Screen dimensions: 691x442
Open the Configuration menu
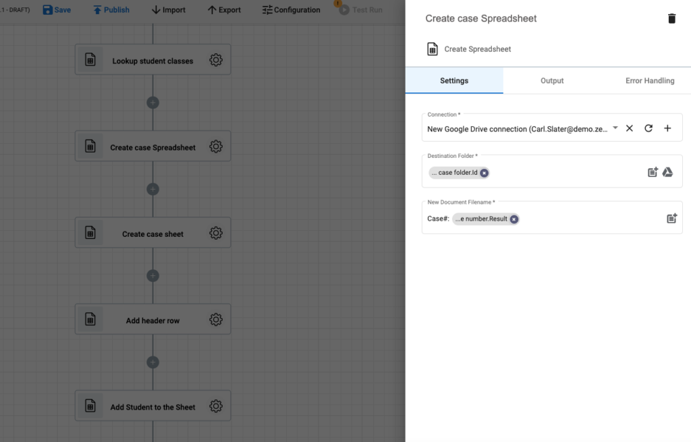(x=292, y=9)
